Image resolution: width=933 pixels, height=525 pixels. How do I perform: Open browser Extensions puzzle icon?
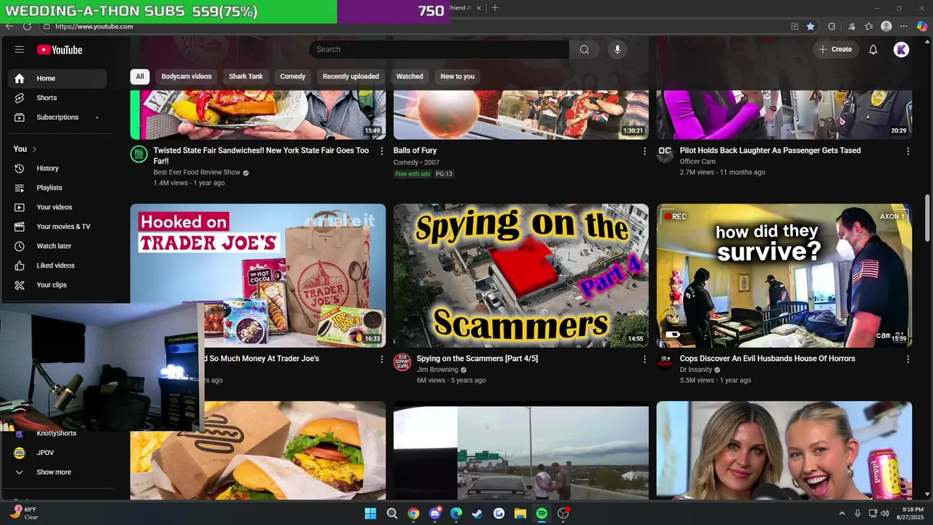click(x=832, y=26)
